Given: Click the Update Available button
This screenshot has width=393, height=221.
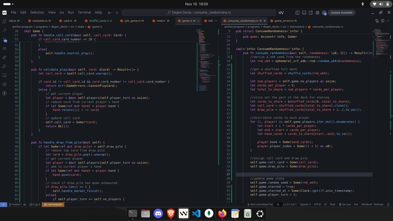Looking at the screenshot, I should pyautogui.click(x=342, y=12).
